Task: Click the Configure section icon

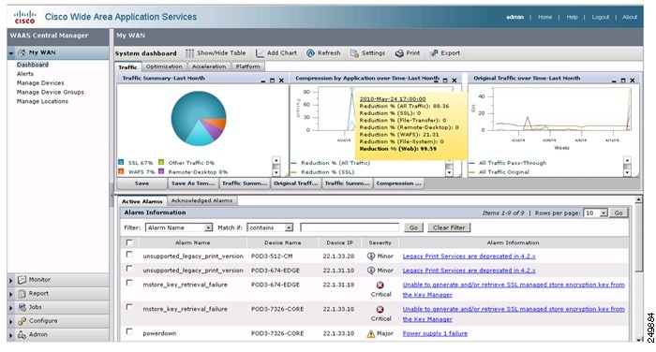Action: coord(22,321)
